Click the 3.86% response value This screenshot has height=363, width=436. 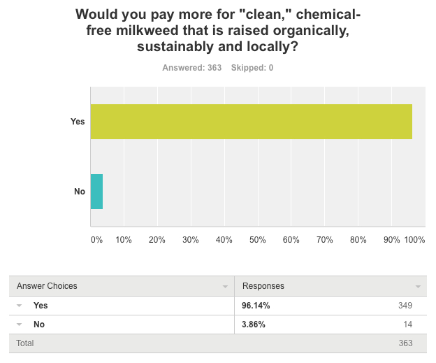coord(254,325)
